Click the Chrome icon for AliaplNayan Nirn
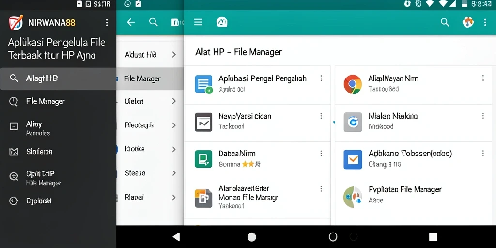This screenshot has width=496, height=248. click(353, 84)
